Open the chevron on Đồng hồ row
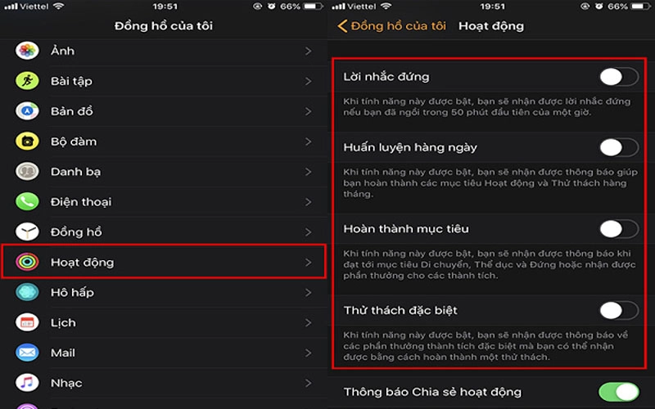655x409 pixels. click(309, 232)
